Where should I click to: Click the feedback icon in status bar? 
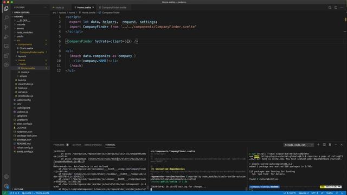[x=337, y=193]
